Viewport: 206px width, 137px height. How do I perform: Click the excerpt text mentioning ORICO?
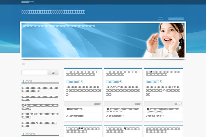click(x=123, y=90)
